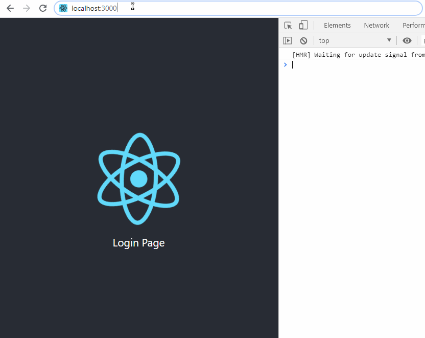The width and height of the screenshot is (425, 338).
Task: Open the JavaScript context 'top' dropdown
Action: pyautogui.click(x=355, y=41)
